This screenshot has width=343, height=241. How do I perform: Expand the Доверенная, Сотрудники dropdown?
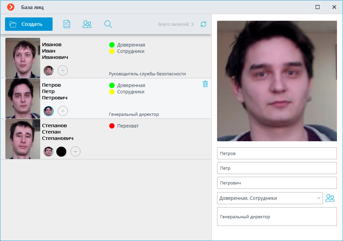[270, 198]
